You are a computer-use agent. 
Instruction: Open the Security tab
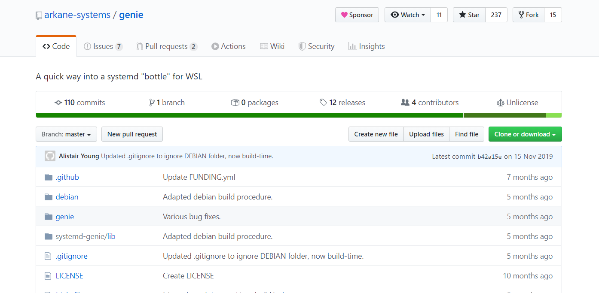[317, 46]
